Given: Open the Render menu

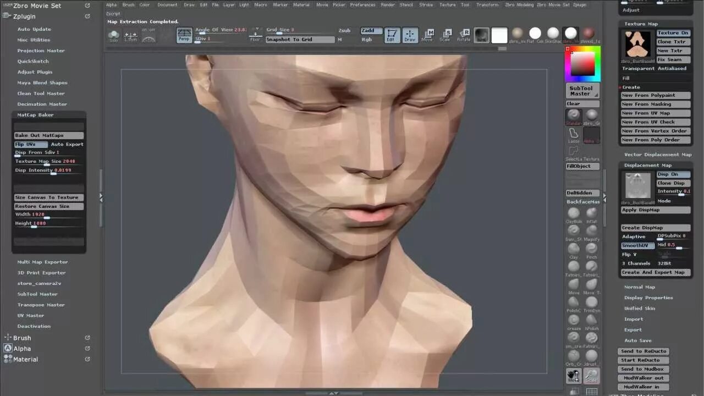Looking at the screenshot, I should pos(388,5).
